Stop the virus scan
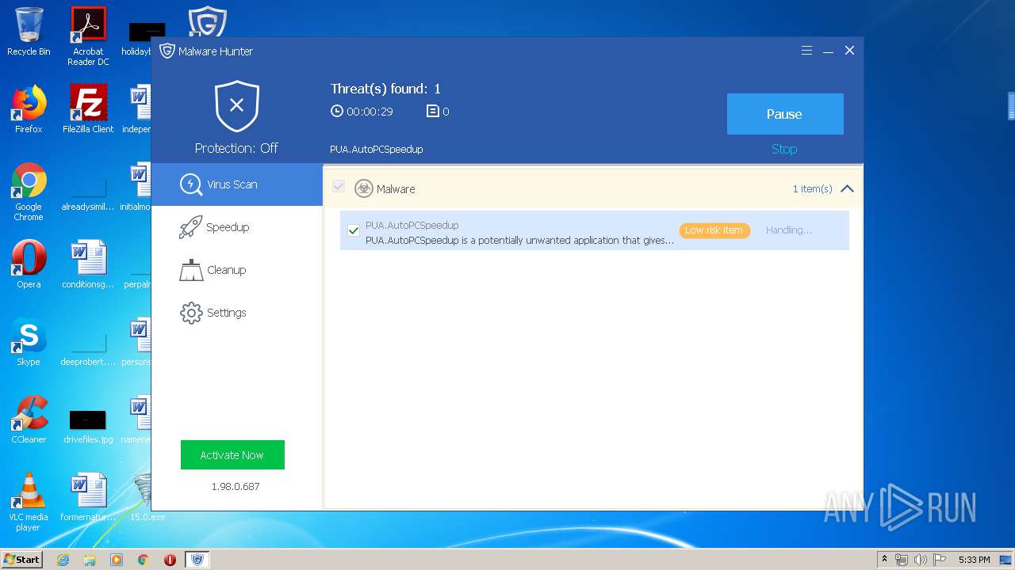 coord(784,149)
